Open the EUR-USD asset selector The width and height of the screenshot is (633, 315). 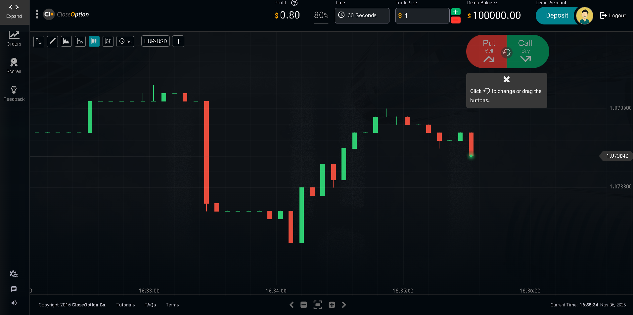pyautogui.click(x=156, y=41)
